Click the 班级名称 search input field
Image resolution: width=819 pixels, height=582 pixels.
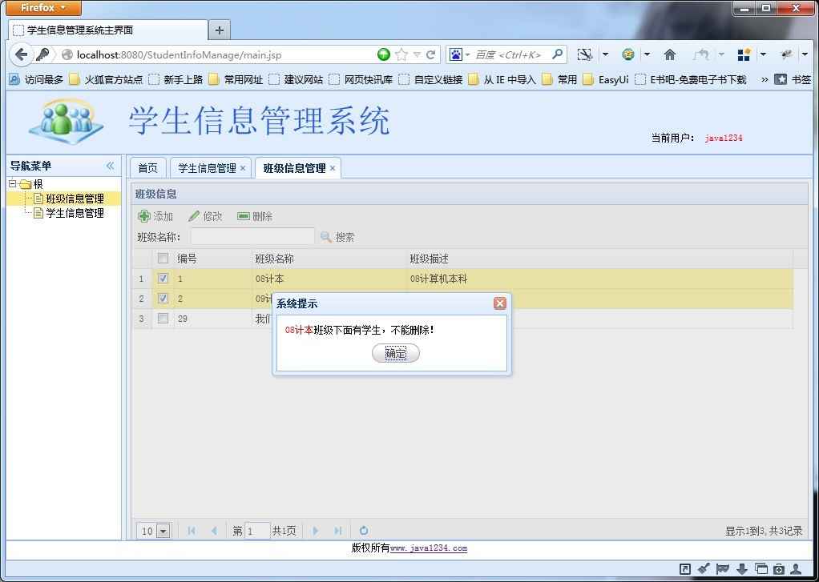point(252,237)
